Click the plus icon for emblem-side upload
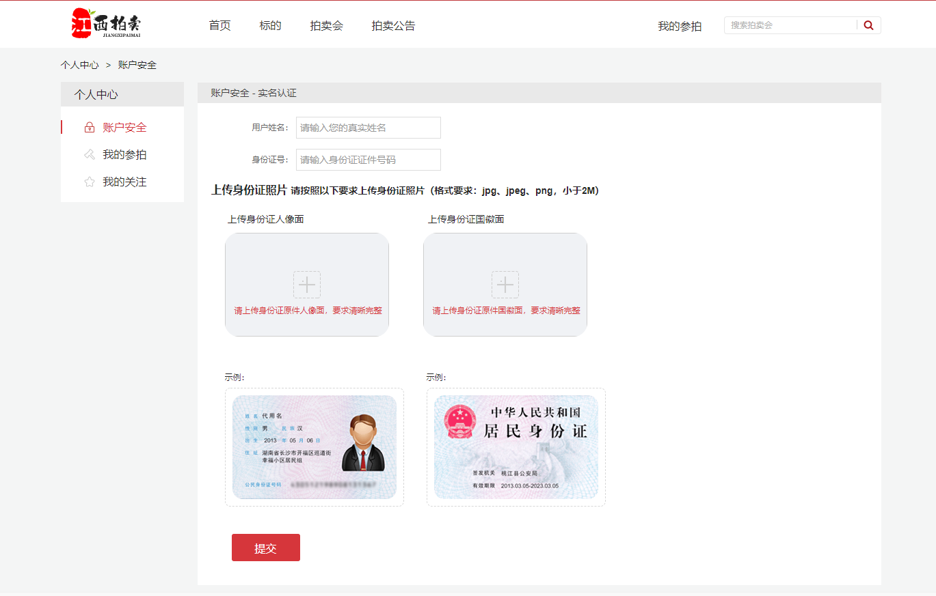 point(505,285)
